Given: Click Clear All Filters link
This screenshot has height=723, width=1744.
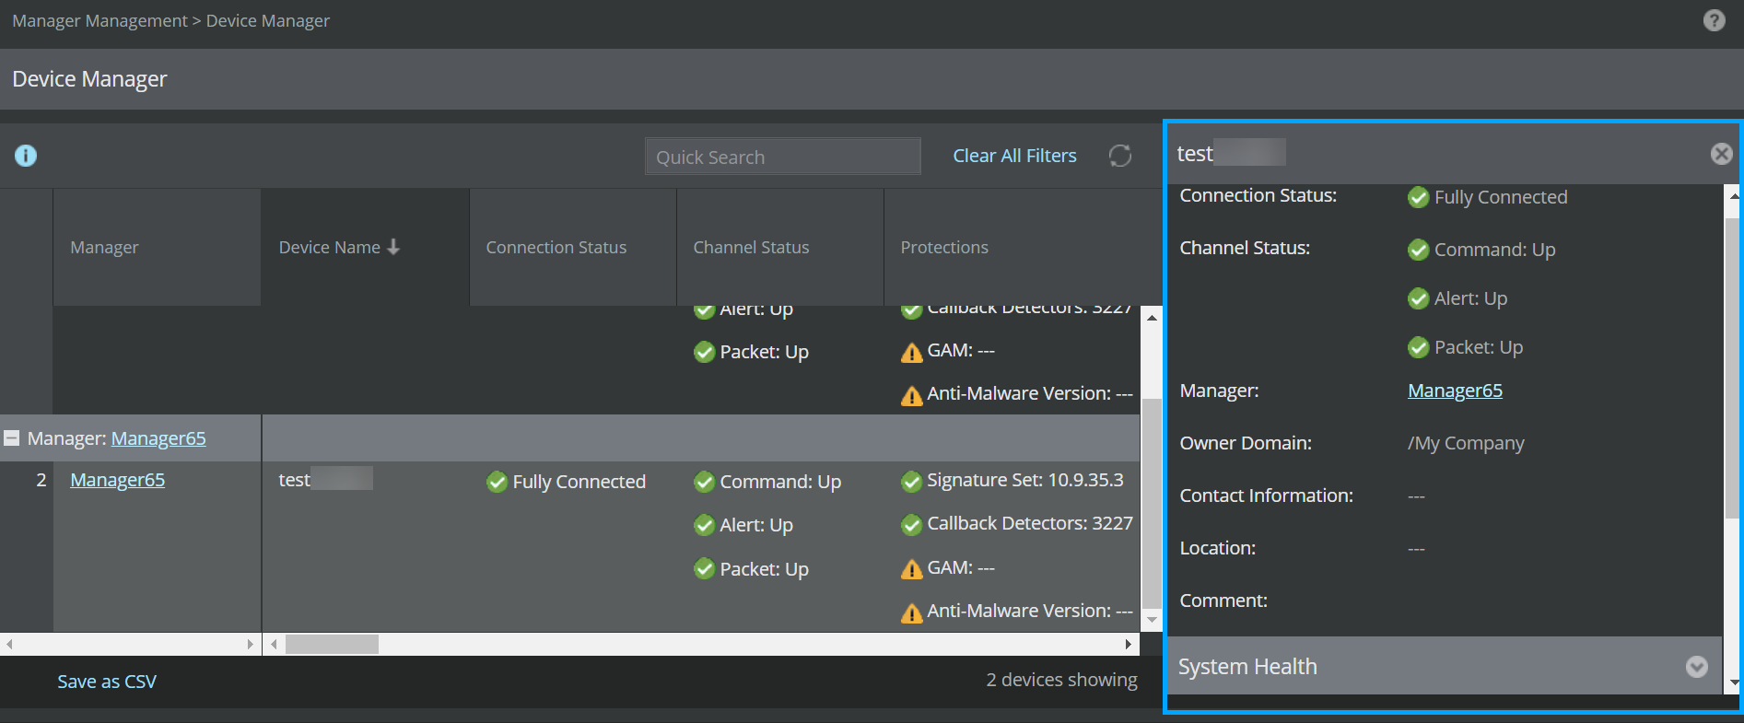Looking at the screenshot, I should click(1014, 156).
